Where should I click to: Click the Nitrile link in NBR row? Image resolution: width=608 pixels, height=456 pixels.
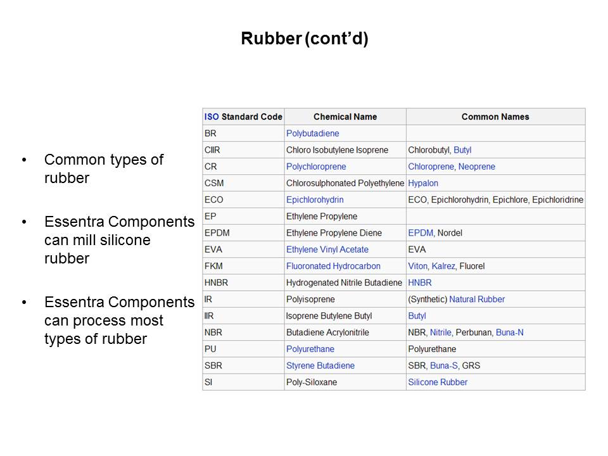(441, 332)
